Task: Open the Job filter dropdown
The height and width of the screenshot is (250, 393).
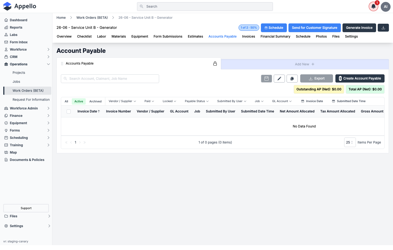Action: click(259, 101)
